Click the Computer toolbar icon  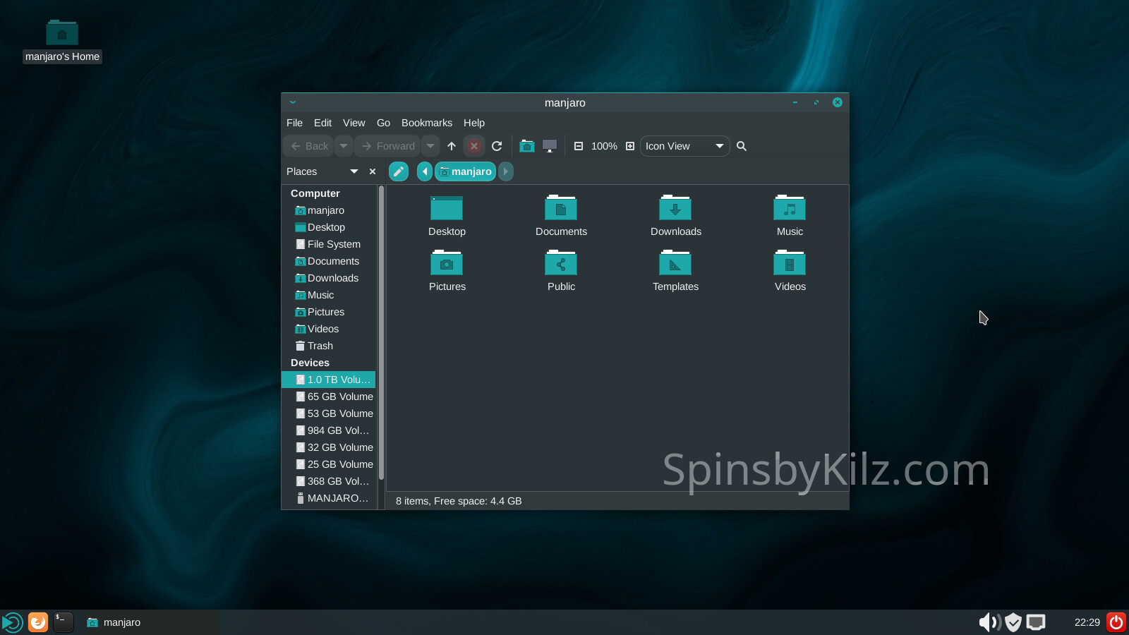[550, 146]
